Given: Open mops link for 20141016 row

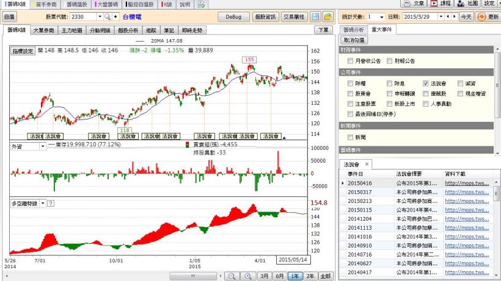Looking at the screenshot, I should pos(467,237).
